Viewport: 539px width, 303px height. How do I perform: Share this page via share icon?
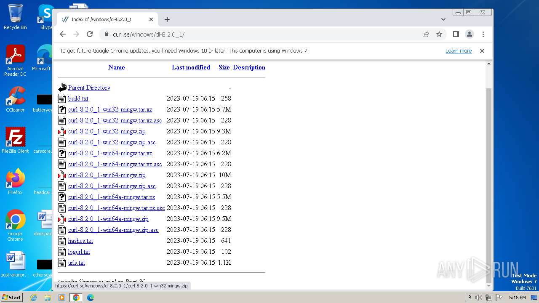426,34
